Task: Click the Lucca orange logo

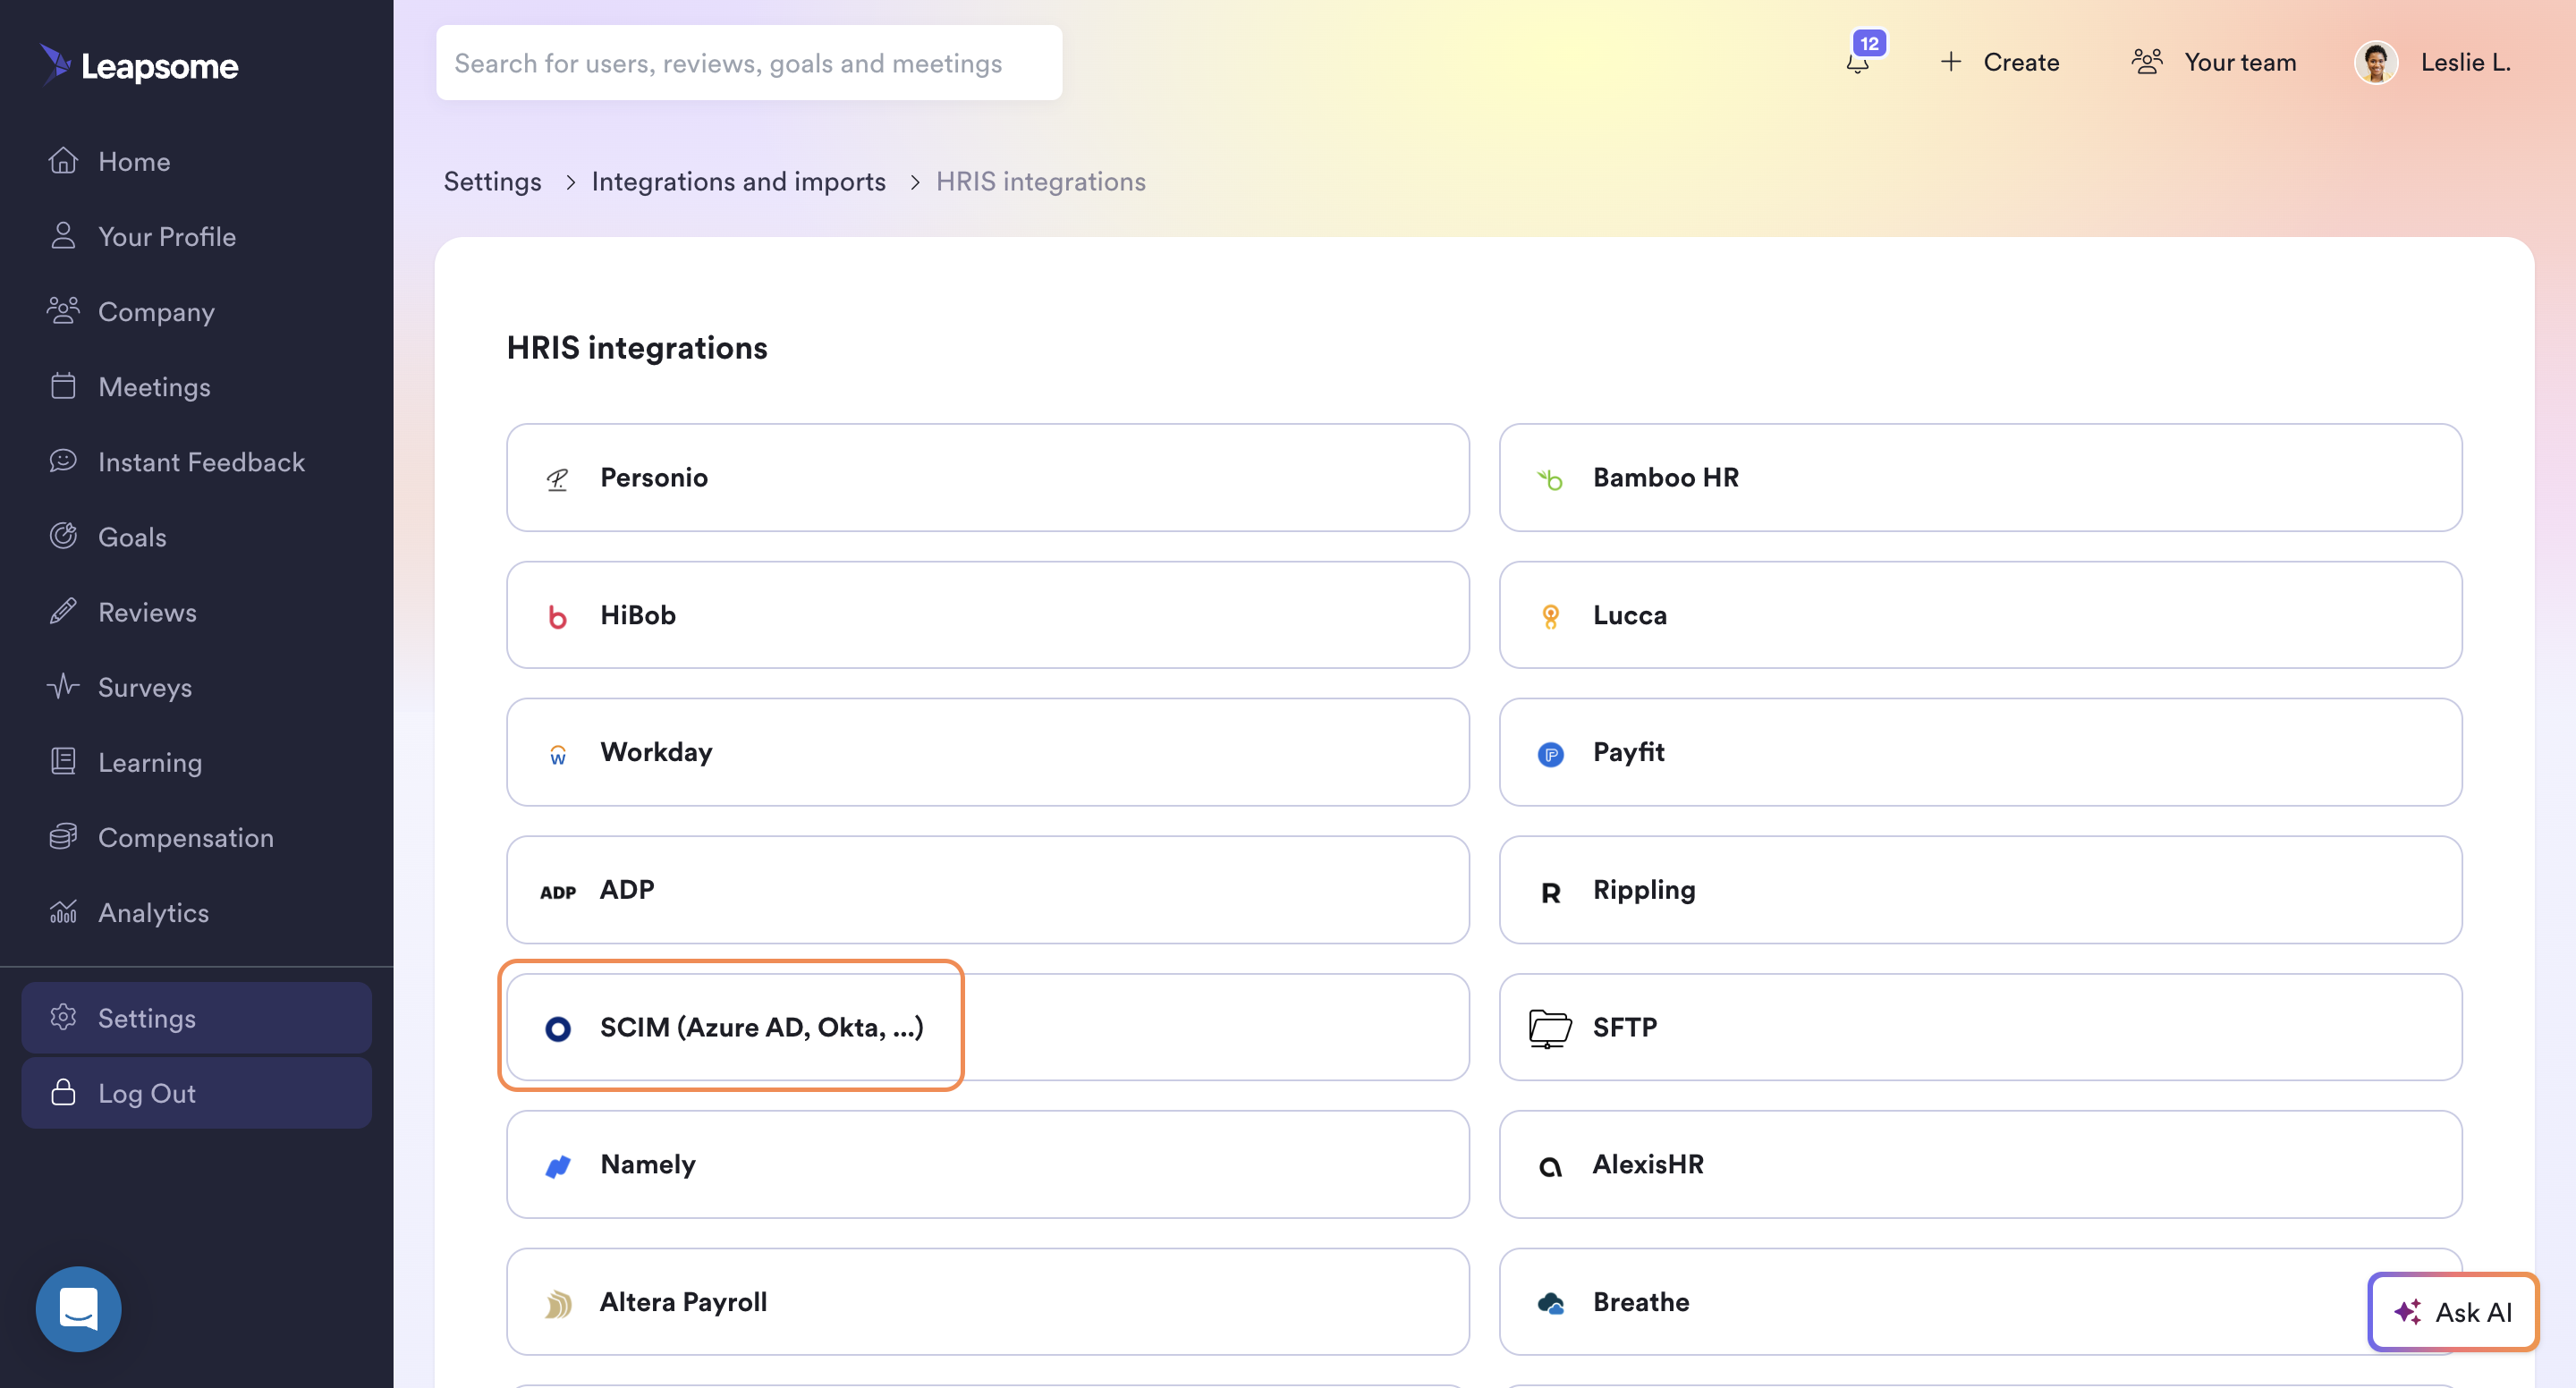Action: 1550,616
